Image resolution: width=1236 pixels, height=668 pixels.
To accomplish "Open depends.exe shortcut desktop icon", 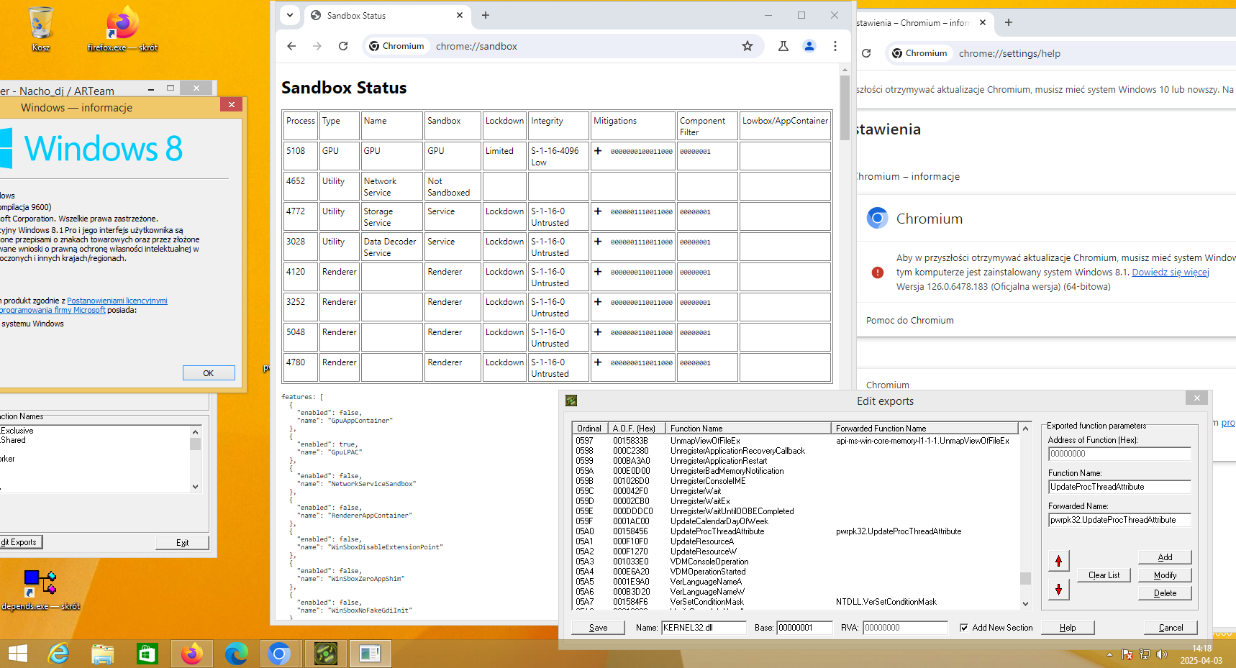I will (40, 590).
